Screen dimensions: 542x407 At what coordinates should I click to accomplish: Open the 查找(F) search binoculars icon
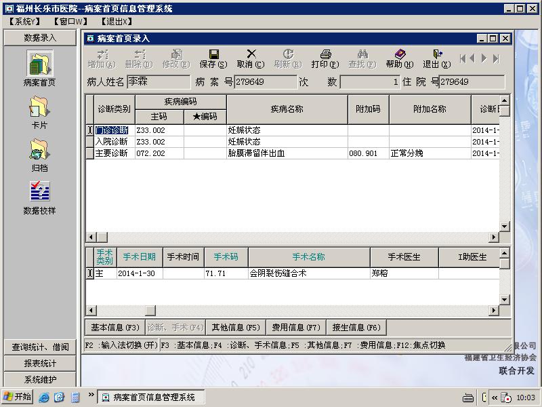click(362, 59)
